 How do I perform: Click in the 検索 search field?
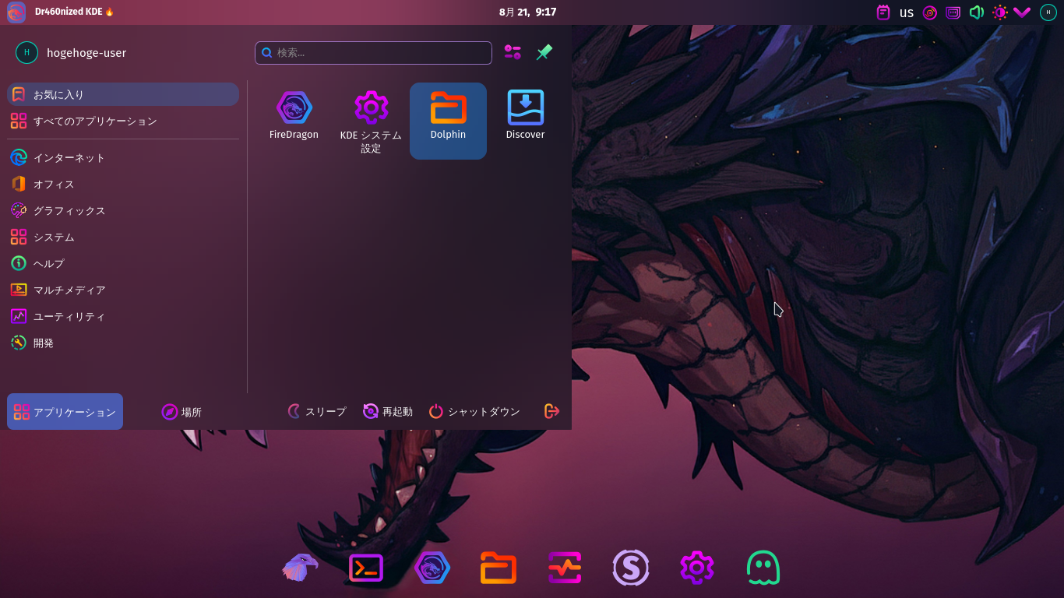click(373, 53)
